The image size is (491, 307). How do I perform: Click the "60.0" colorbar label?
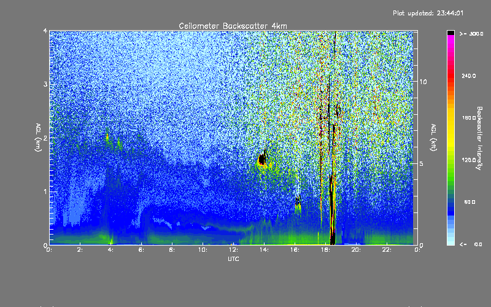[470, 202]
